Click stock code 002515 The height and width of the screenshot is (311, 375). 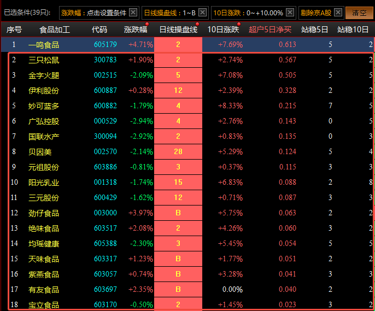[105, 75]
